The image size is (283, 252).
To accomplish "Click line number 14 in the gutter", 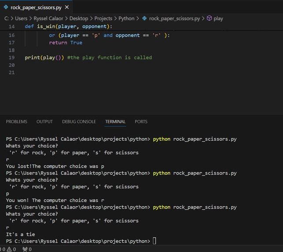I will click(x=12, y=26).
